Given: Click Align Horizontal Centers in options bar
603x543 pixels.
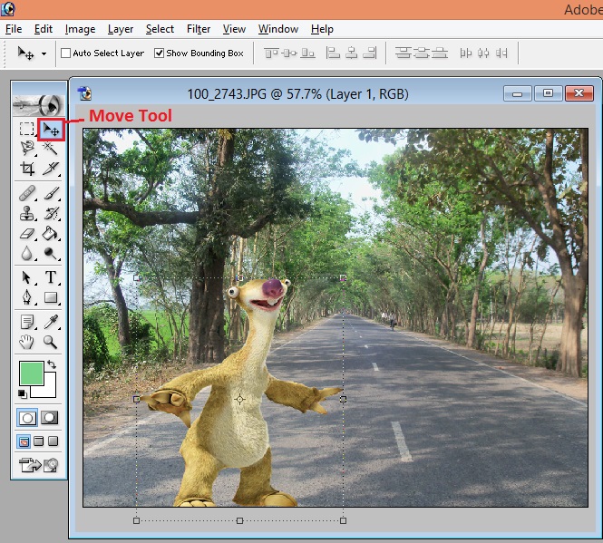Looking at the screenshot, I should click(x=352, y=53).
